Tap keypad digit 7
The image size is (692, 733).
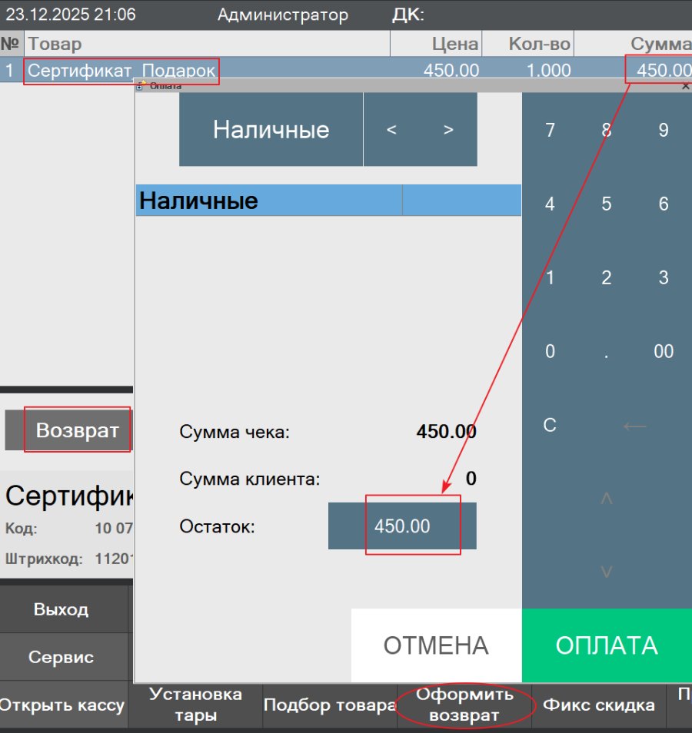[550, 130]
